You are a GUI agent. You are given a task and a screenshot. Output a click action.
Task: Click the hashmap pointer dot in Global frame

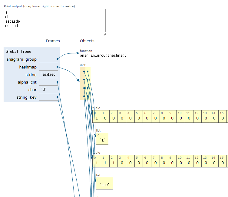[x=58, y=67]
